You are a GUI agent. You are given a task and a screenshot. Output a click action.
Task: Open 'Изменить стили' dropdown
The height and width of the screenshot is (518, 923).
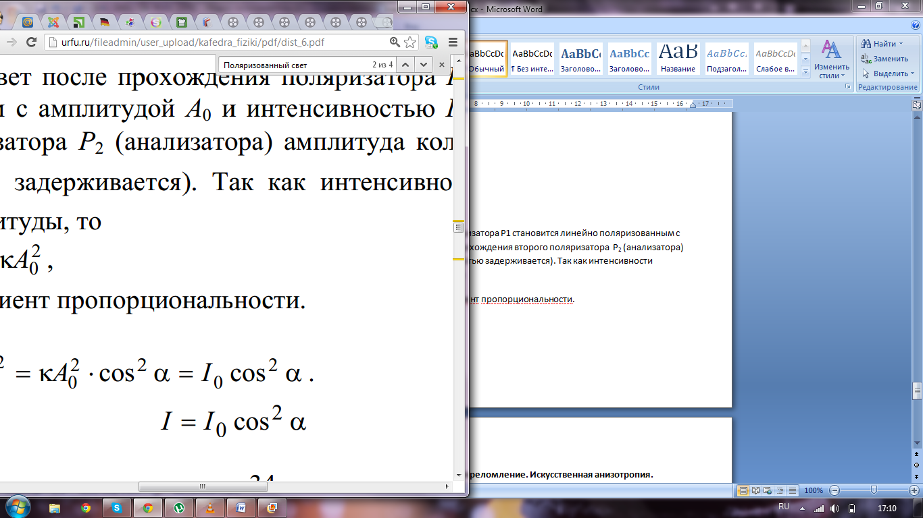(830, 60)
